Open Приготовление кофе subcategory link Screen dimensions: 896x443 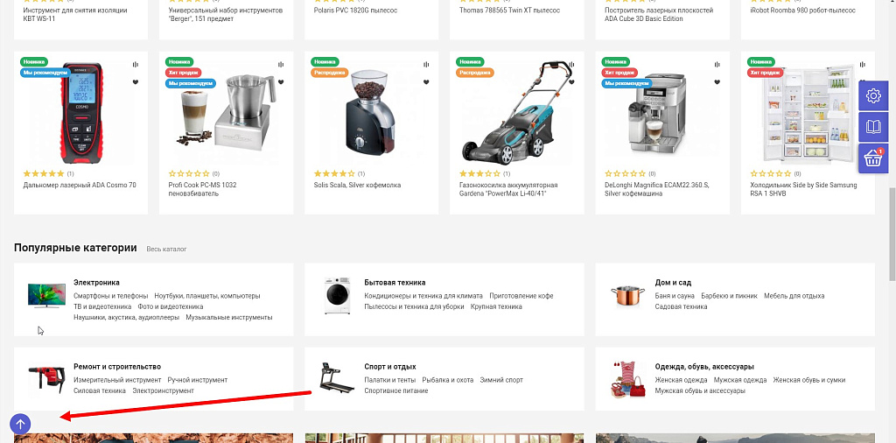[x=521, y=296]
